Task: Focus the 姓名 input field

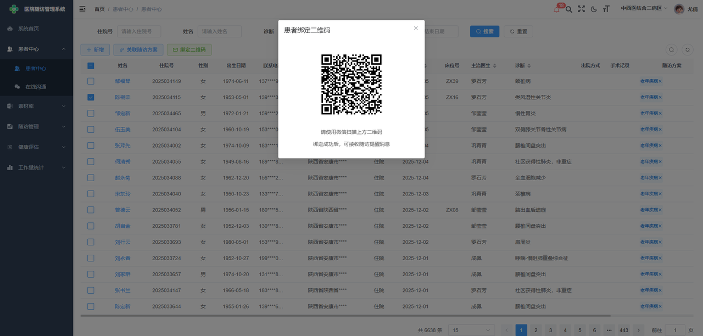Action: click(x=220, y=31)
